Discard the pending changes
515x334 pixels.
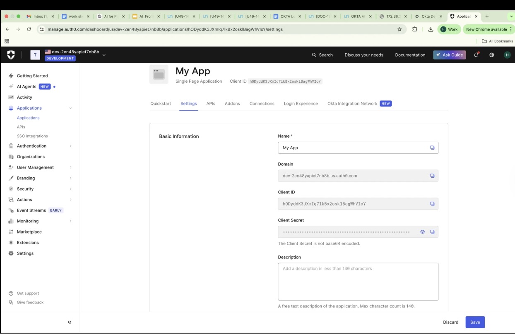click(450, 322)
